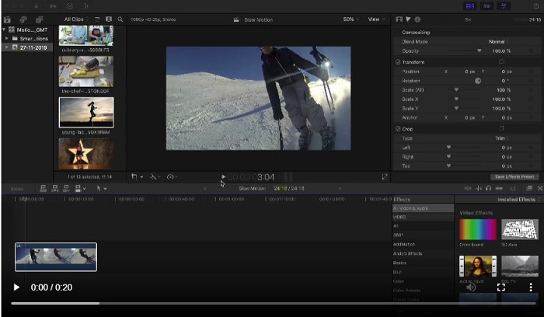The height and width of the screenshot is (317, 544).
Task: Toggle the inspector panel layout button
Action: 504,6
